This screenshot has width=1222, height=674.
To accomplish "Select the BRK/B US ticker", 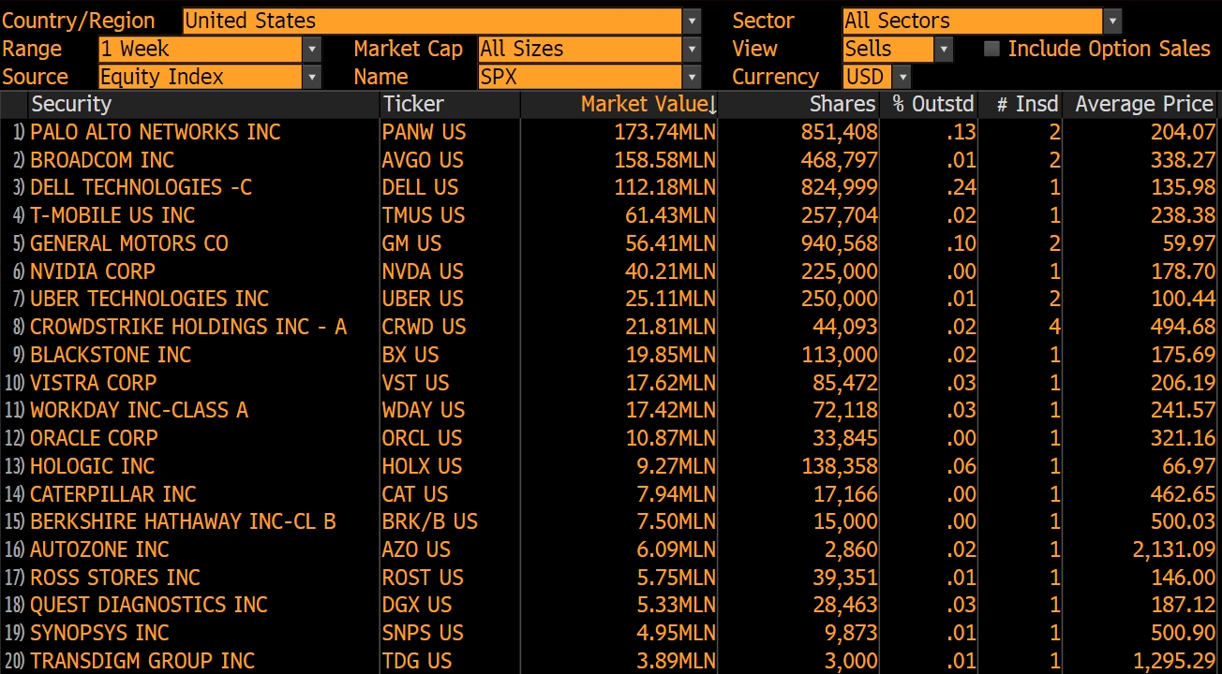I will coord(430,521).
